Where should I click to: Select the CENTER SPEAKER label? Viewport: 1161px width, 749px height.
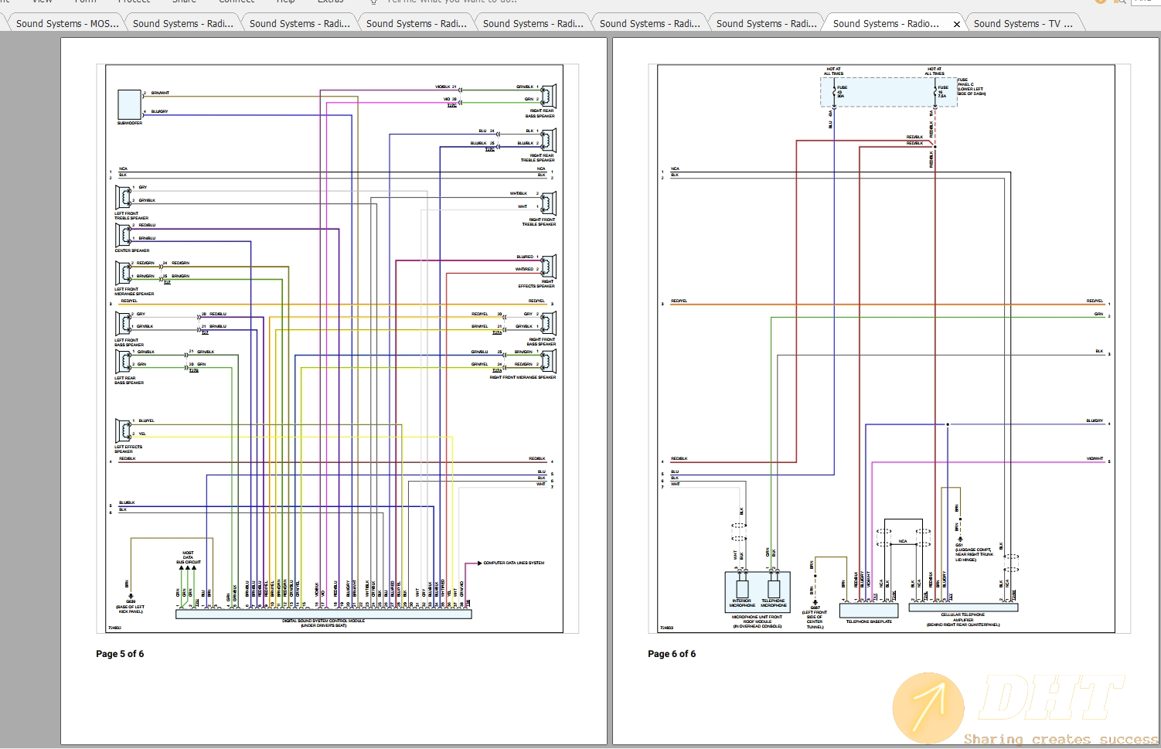[x=132, y=250]
